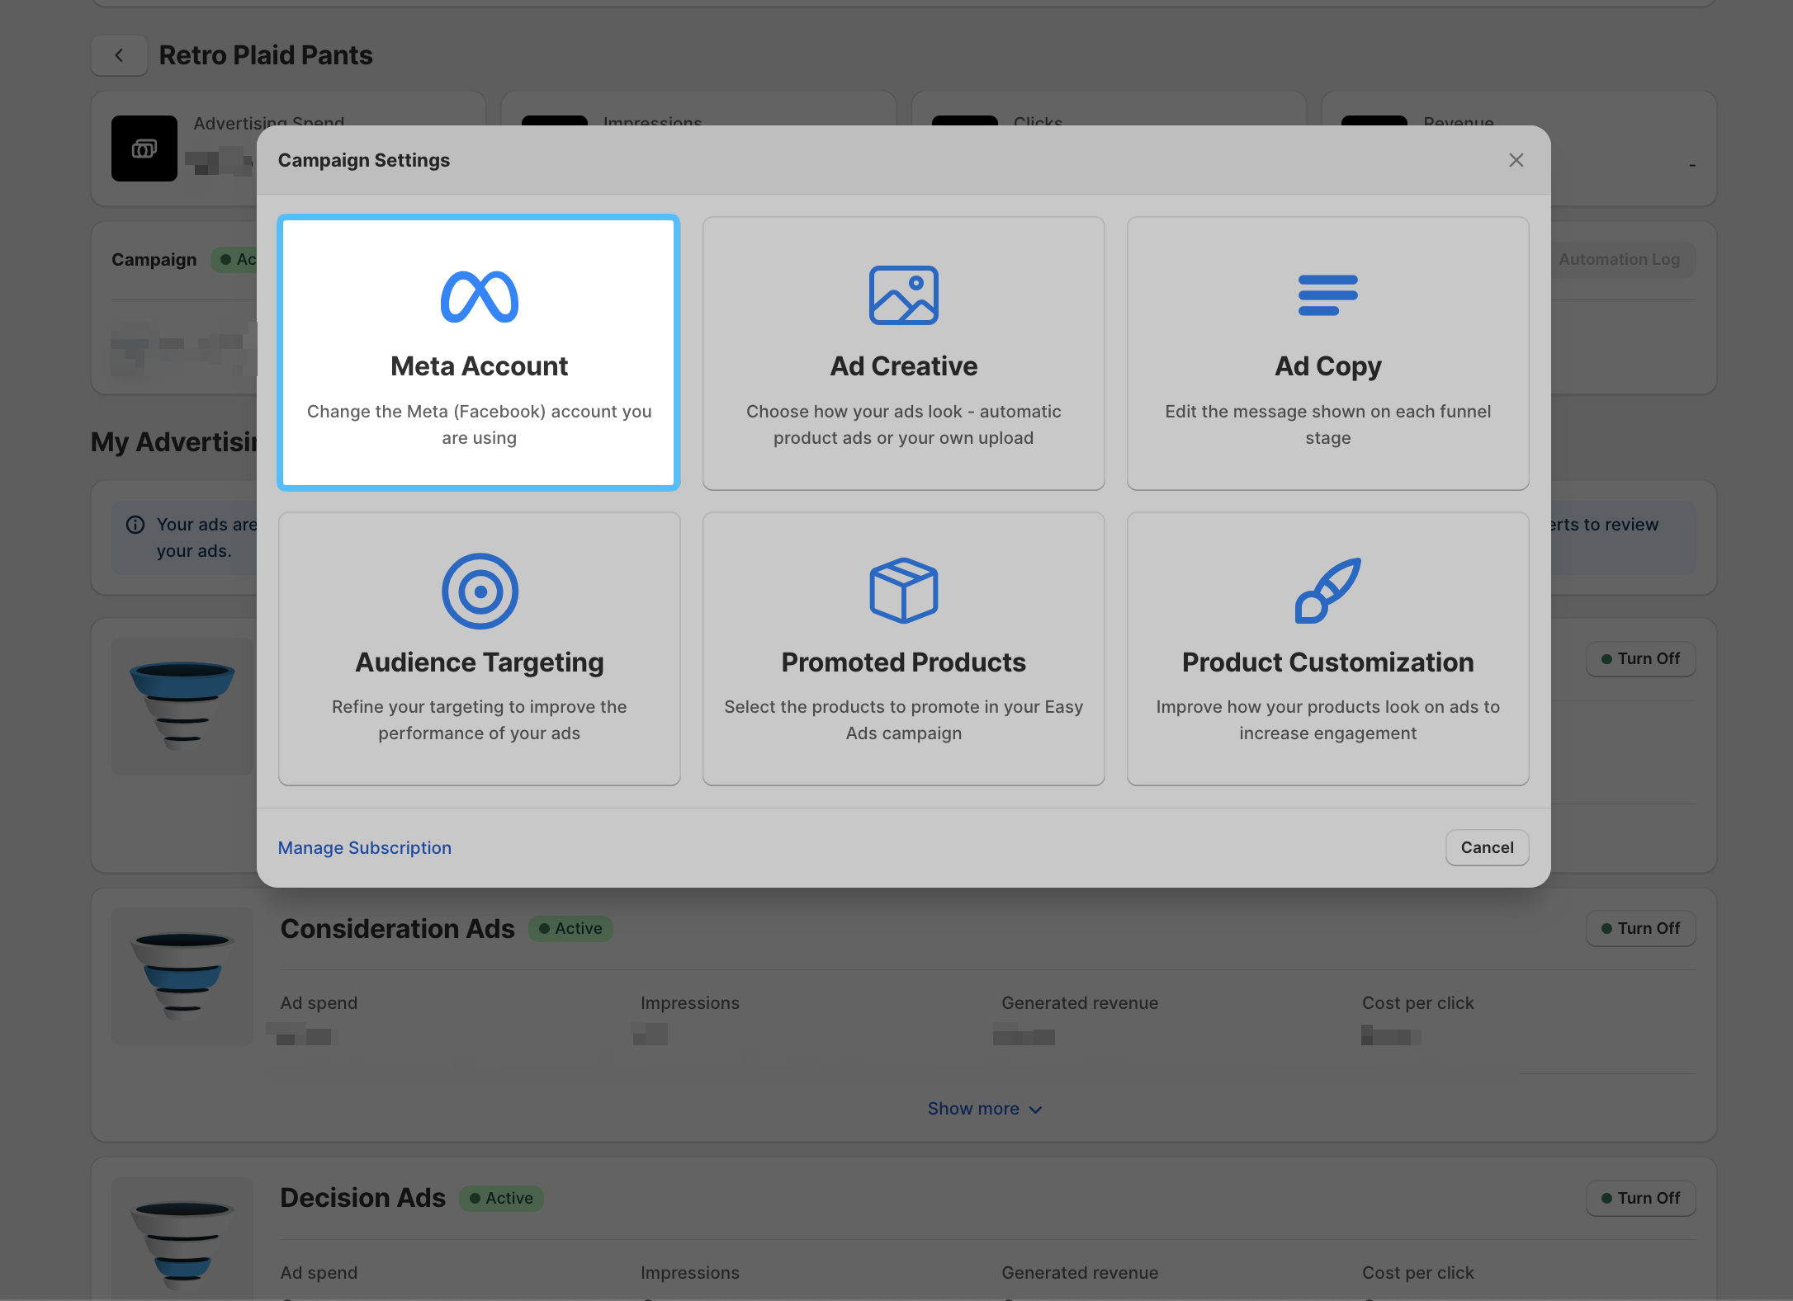Click the Campaign Settings dialog title

(363, 160)
